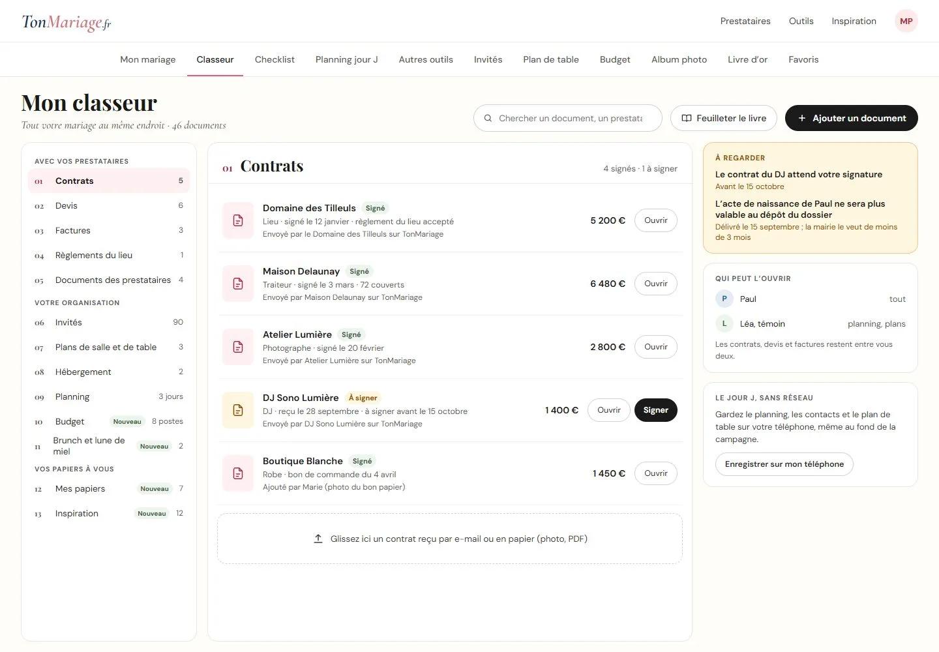The image size is (939, 652).
Task: Click the Domaine des Tilleuls document icon
Action: pos(238,220)
